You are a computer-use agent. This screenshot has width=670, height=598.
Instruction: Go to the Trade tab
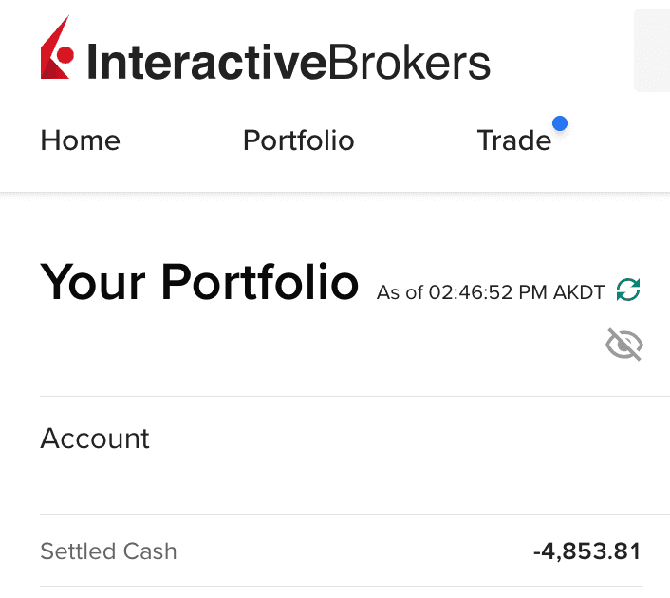pos(513,140)
